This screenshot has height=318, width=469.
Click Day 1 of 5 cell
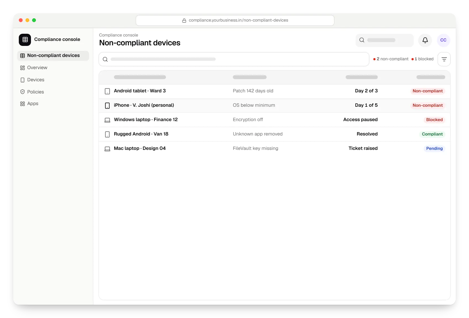pos(366,105)
